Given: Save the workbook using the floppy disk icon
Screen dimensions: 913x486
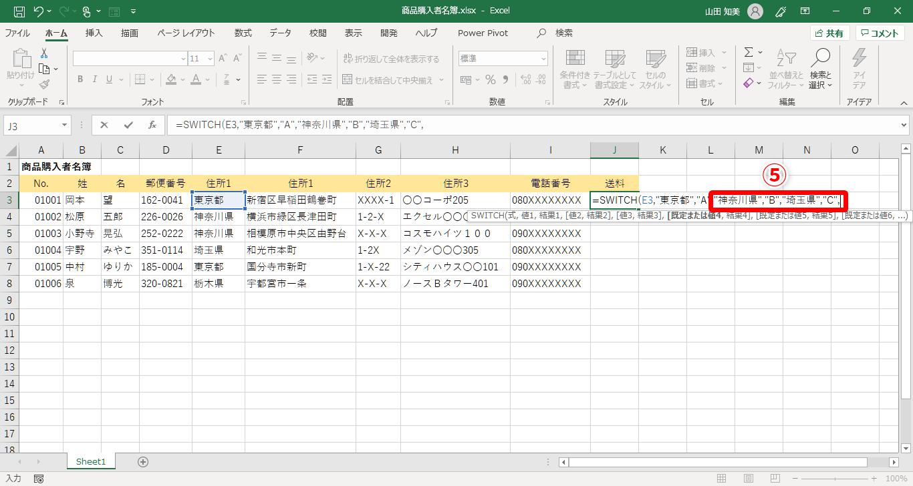Looking at the screenshot, I should pyautogui.click(x=19, y=11).
